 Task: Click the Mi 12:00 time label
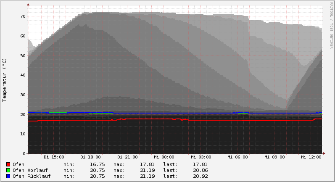[x=311, y=157]
